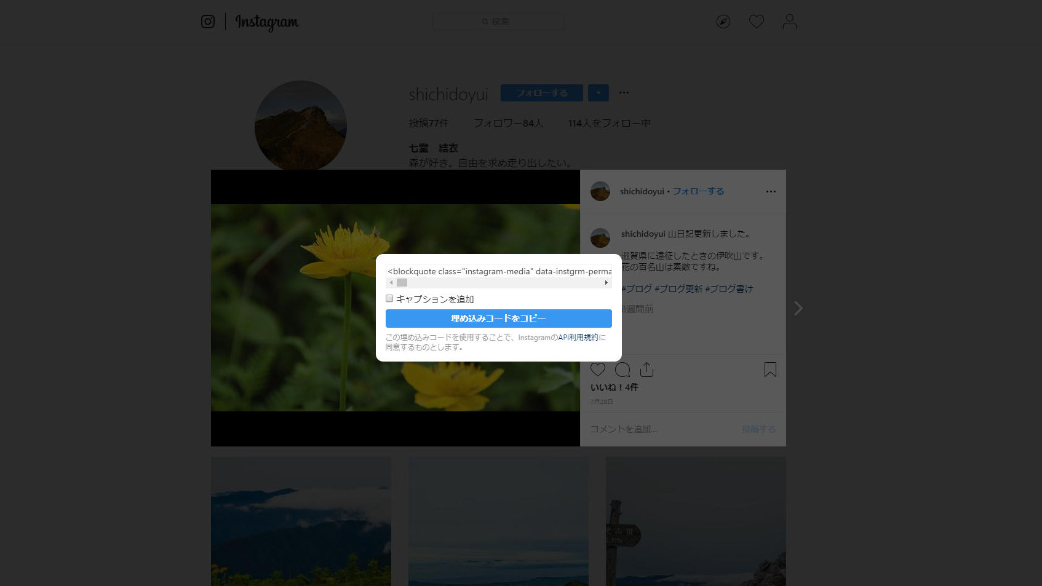Open the signpost thumbnail in grid

[x=696, y=521]
